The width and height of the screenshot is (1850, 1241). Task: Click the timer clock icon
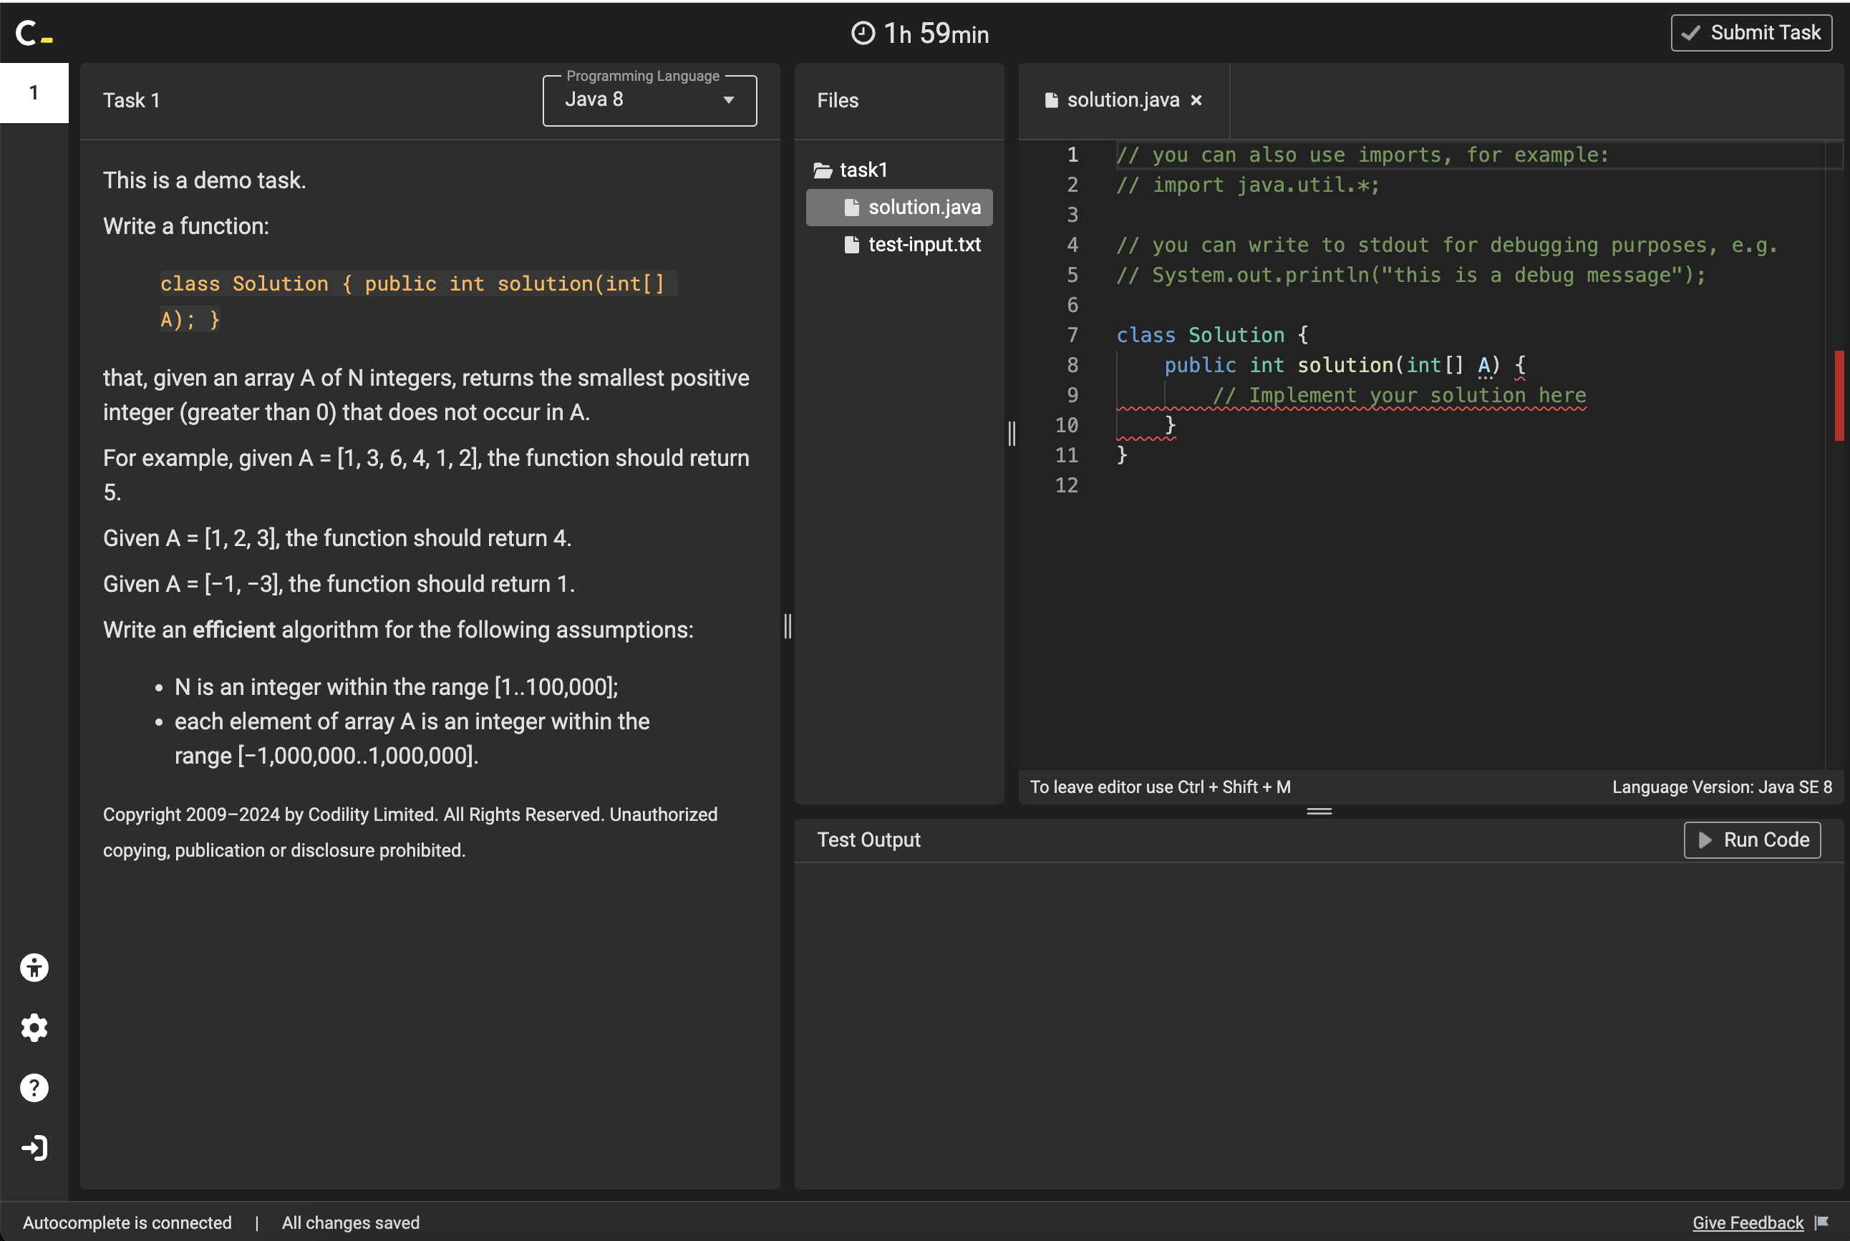(862, 33)
